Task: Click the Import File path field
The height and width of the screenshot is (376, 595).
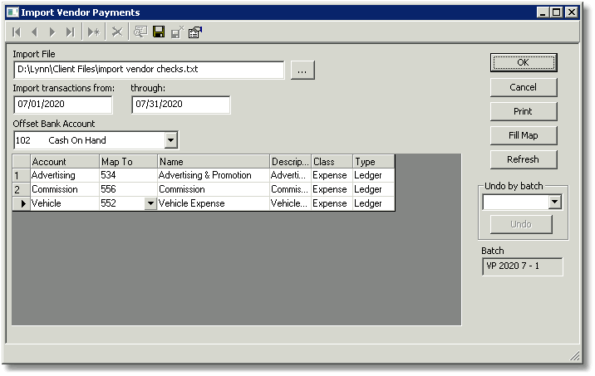Action: (149, 70)
